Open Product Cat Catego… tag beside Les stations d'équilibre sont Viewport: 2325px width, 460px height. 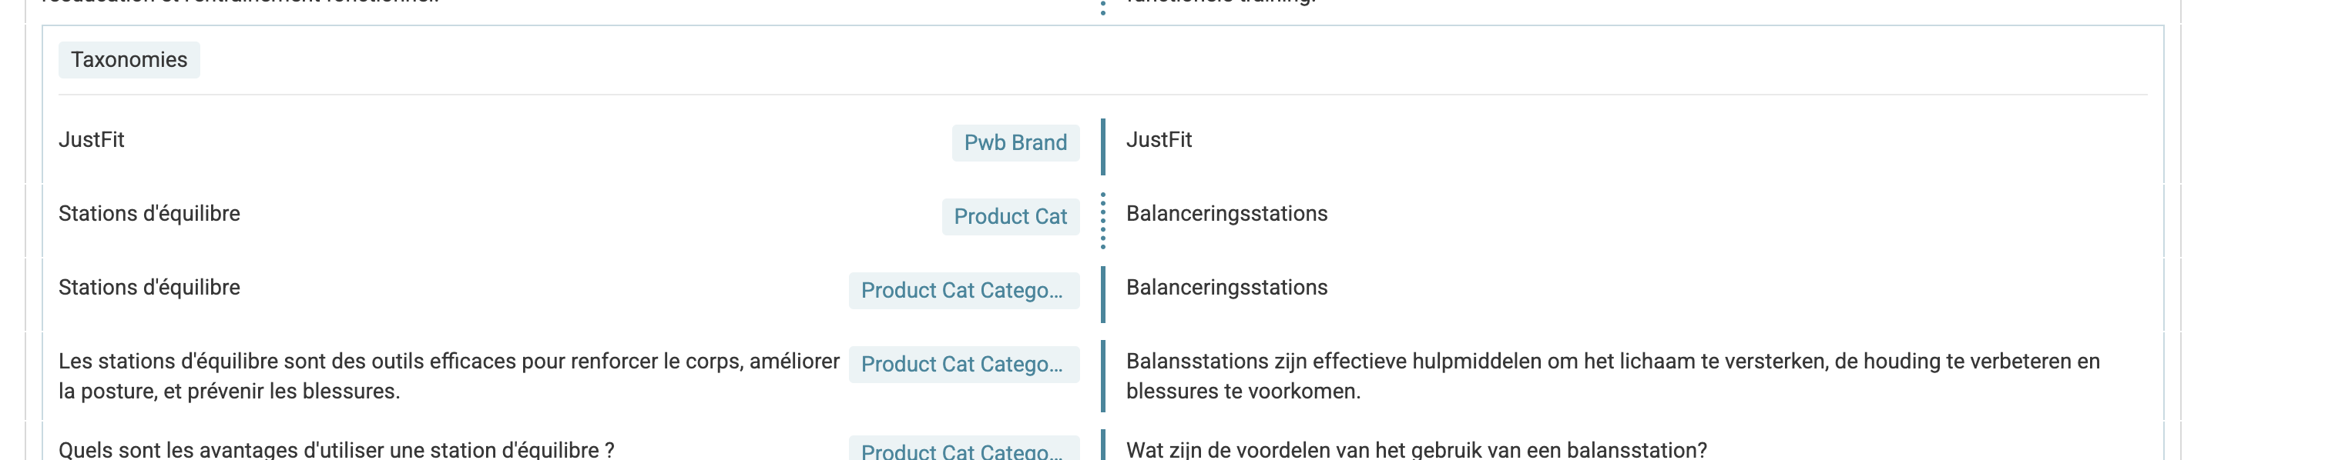pyautogui.click(x=964, y=365)
